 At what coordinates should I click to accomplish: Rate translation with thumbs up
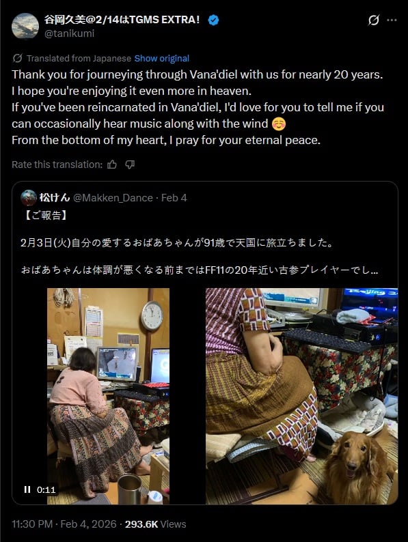[112, 165]
